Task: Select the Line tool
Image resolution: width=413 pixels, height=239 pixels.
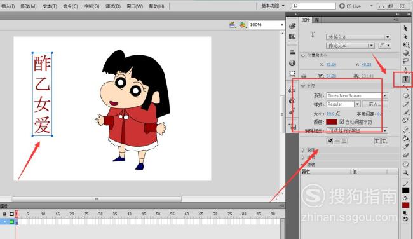Action: pyautogui.click(x=405, y=87)
